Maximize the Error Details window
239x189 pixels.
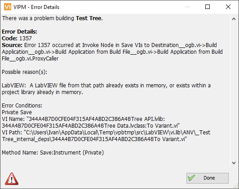(208, 7)
